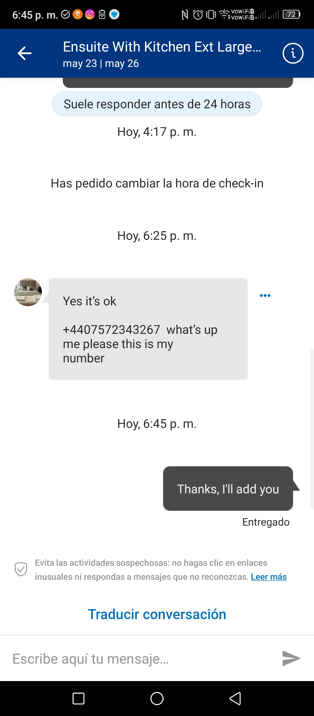Tap the battery indicator in status bar
Screen dimensions: 314x716
tap(292, 14)
